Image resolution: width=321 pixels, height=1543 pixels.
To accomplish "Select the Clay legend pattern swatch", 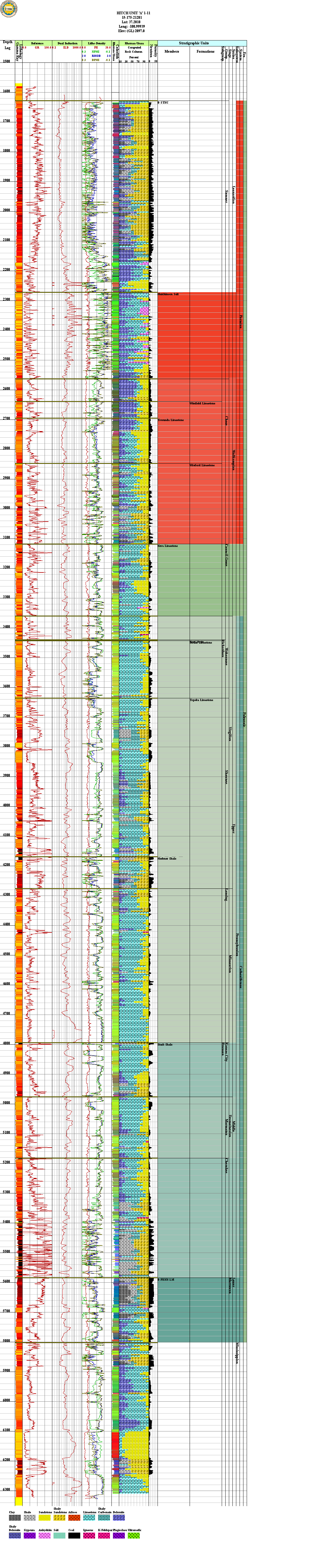I will (x=14, y=1517).
